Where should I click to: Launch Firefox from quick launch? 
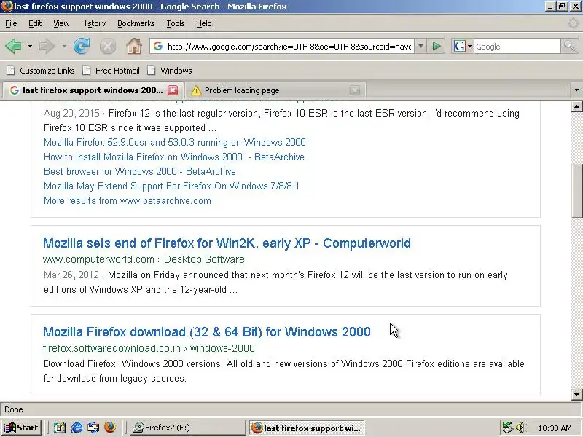point(110,428)
